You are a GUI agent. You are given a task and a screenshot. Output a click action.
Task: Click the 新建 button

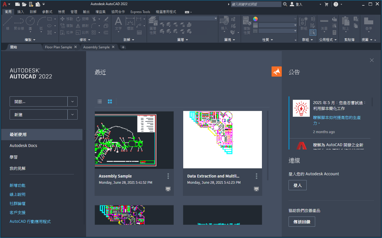click(39, 114)
